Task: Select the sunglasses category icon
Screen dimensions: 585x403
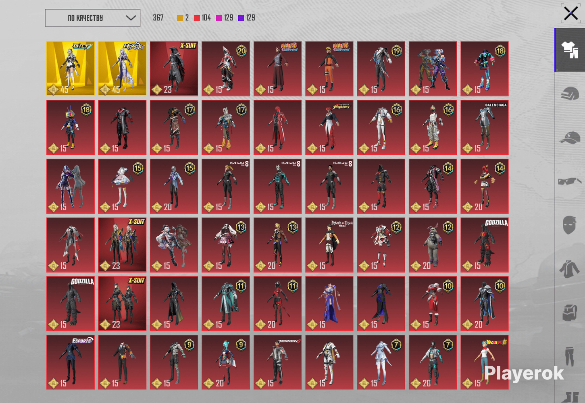Action: (570, 181)
